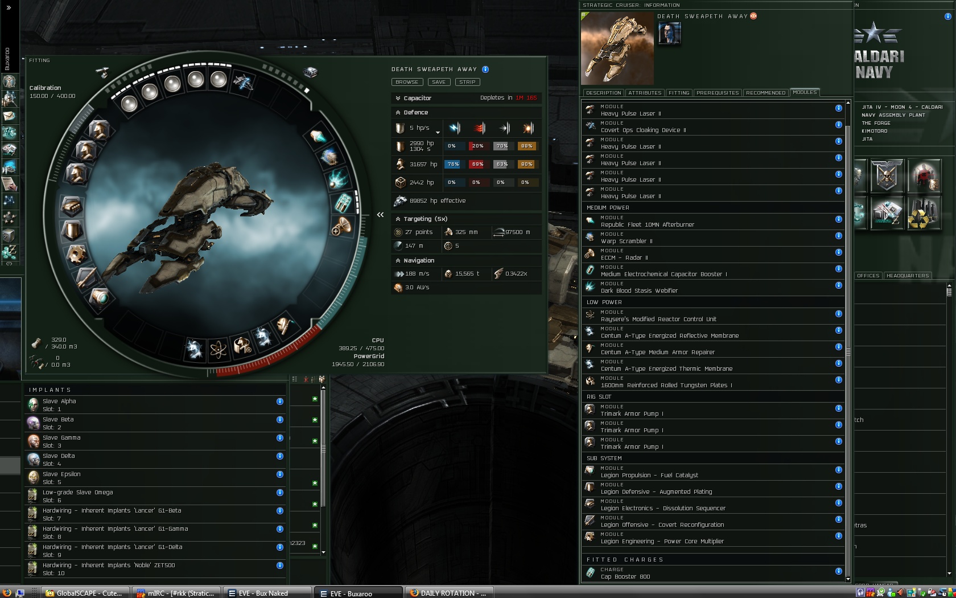Select the Legion Defensive - Augmented Plating row
This screenshot has width=956, height=598.
tap(713, 488)
